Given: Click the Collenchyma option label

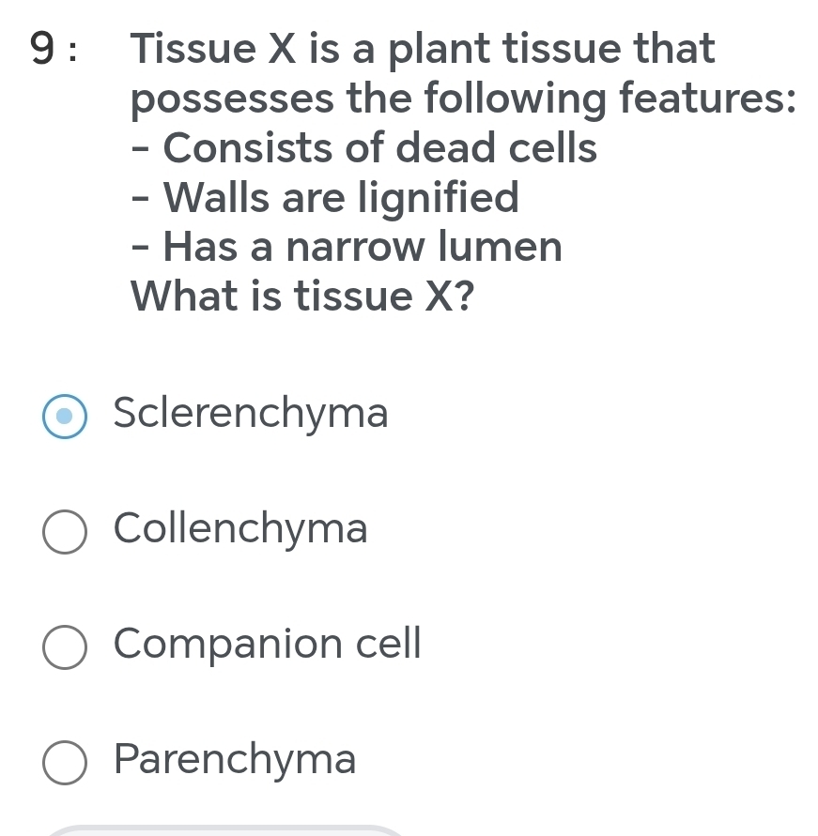Looking at the screenshot, I should coord(239,529).
